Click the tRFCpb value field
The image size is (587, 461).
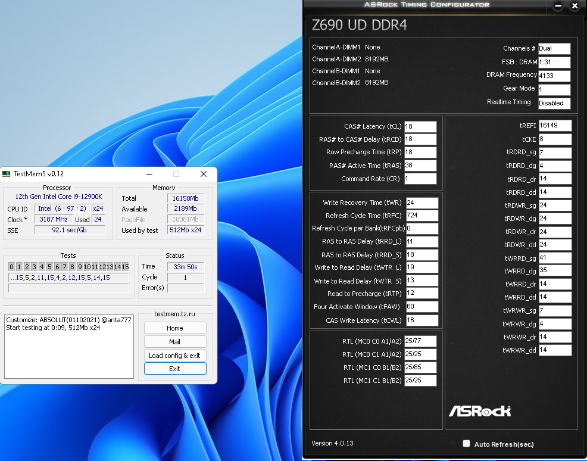[422, 228]
